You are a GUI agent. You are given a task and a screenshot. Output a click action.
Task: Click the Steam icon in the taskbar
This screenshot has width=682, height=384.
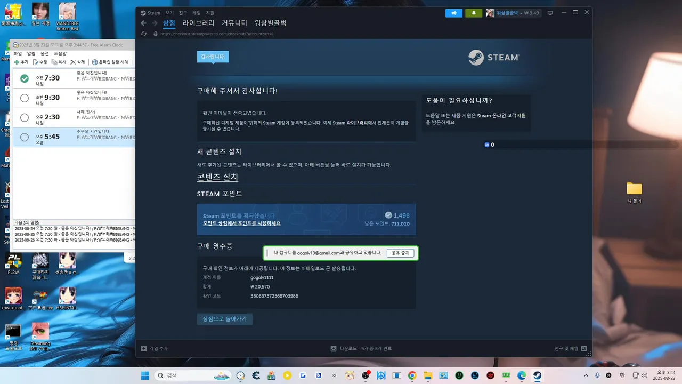[x=537, y=375]
